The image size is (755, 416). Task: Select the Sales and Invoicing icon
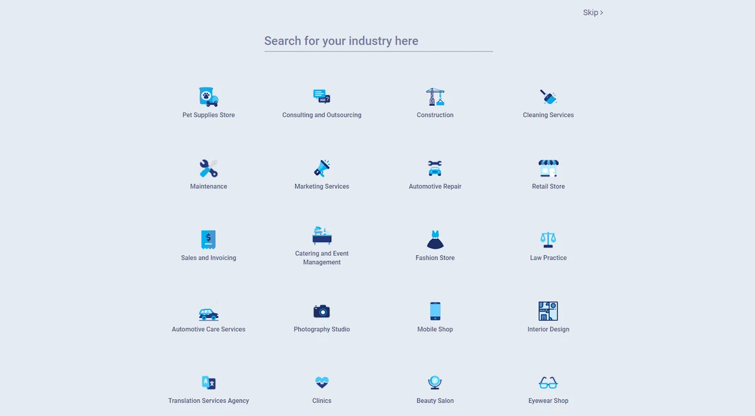click(209, 239)
